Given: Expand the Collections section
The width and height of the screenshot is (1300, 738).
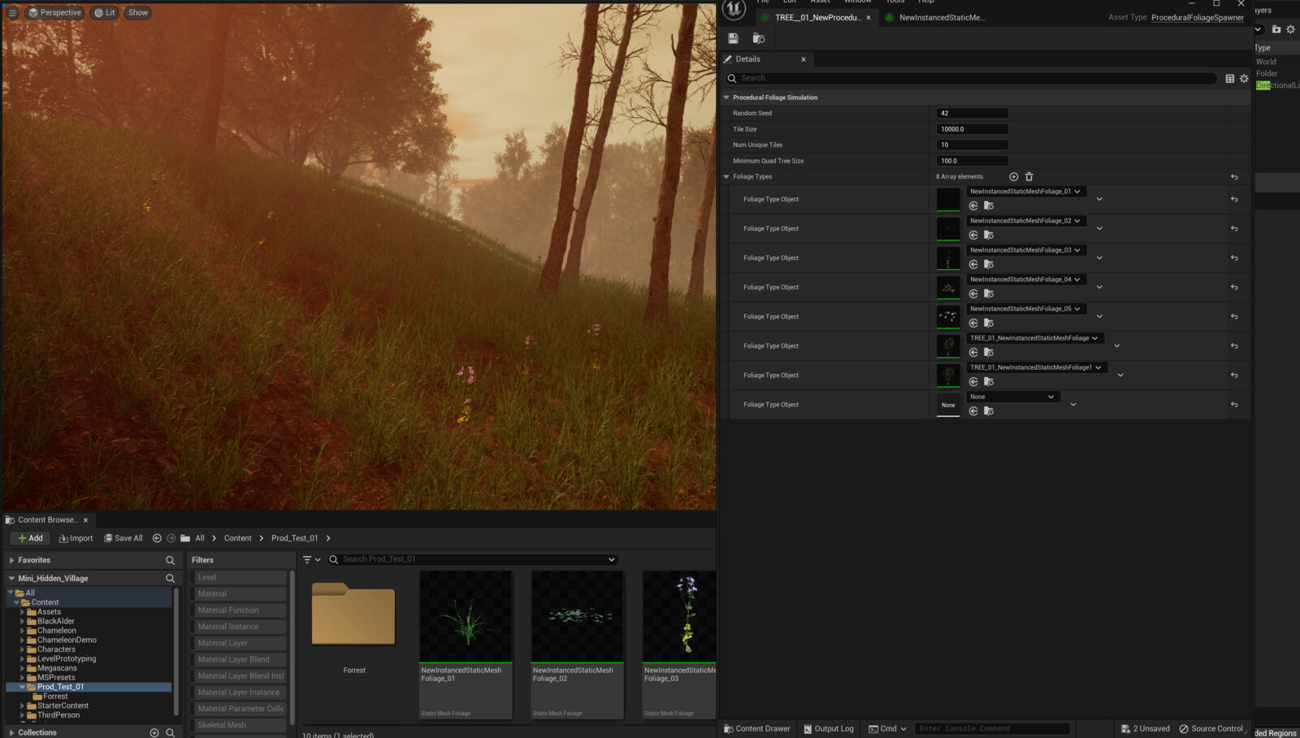Looking at the screenshot, I should tap(11, 732).
